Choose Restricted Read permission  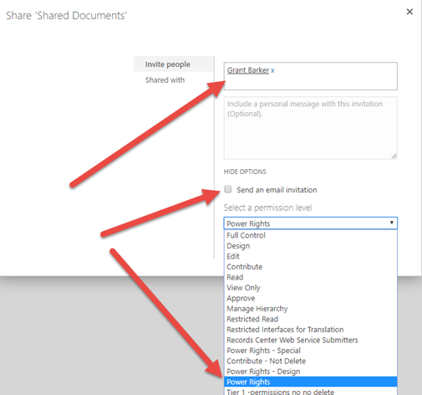pyautogui.click(x=311, y=319)
